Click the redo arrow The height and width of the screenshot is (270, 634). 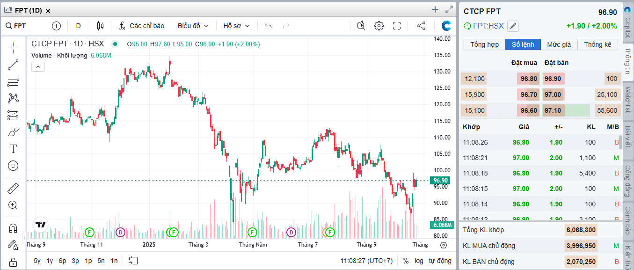tap(286, 26)
